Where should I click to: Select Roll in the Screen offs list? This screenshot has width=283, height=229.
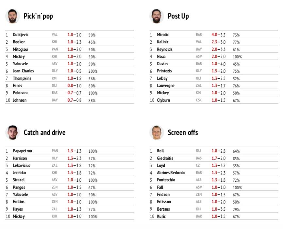[x=160, y=151]
